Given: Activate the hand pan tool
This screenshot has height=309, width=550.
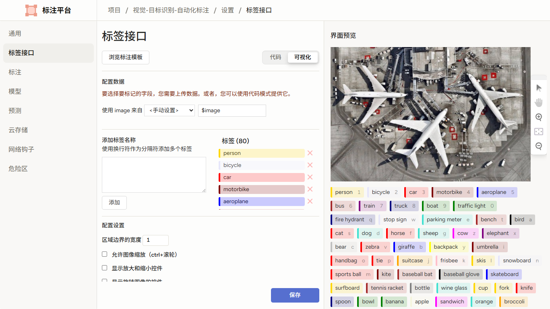Looking at the screenshot, I should coord(539,102).
